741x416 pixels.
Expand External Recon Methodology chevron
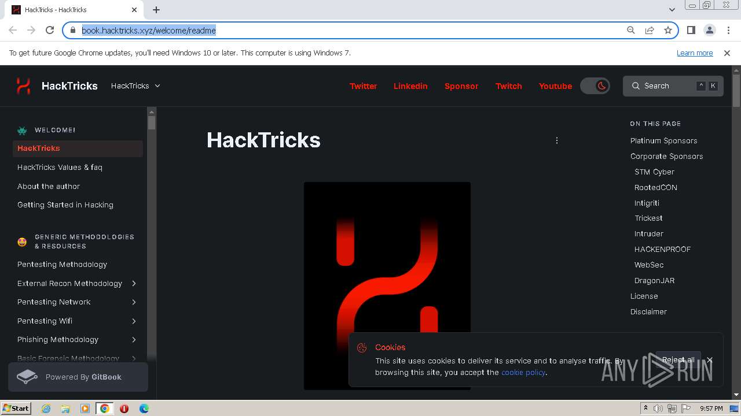click(x=134, y=283)
